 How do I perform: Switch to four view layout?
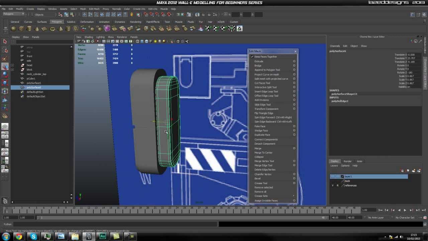(5, 135)
